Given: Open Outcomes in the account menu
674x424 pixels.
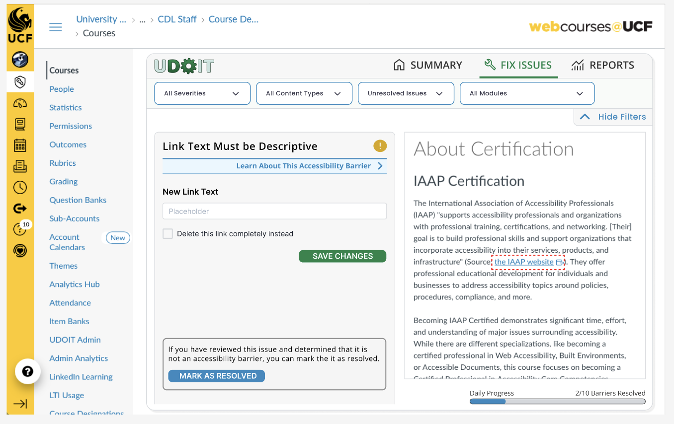Looking at the screenshot, I should click(68, 144).
